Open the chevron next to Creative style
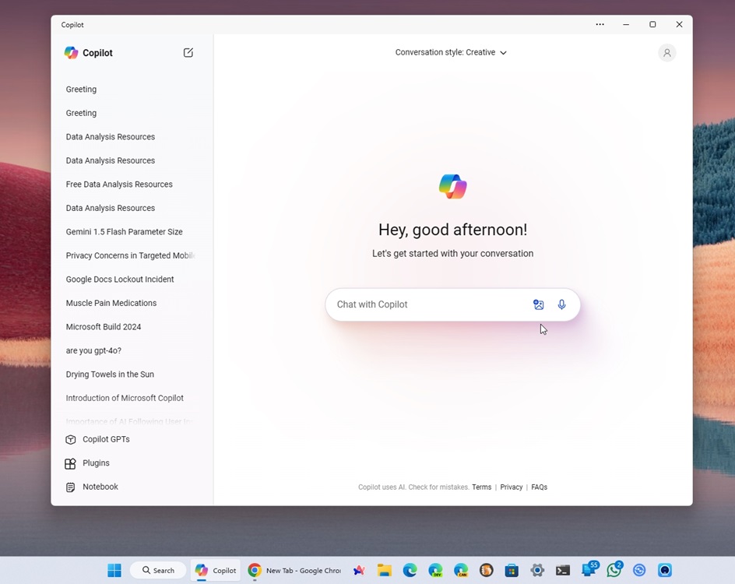Image resolution: width=735 pixels, height=584 pixels. click(503, 52)
